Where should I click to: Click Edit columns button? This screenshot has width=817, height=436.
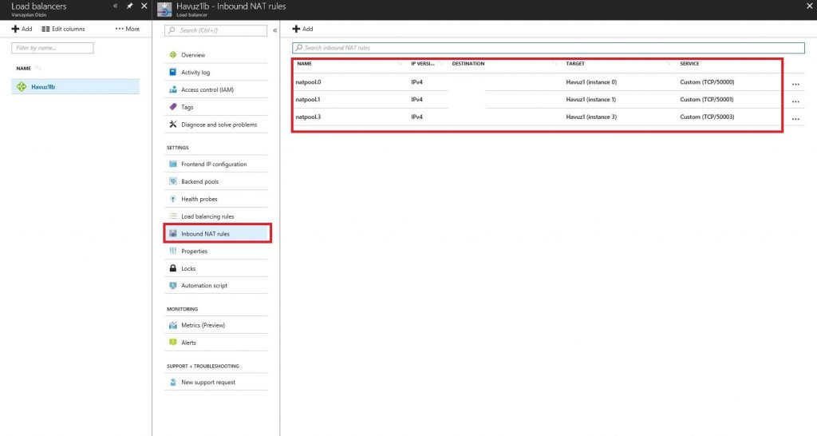(x=63, y=29)
